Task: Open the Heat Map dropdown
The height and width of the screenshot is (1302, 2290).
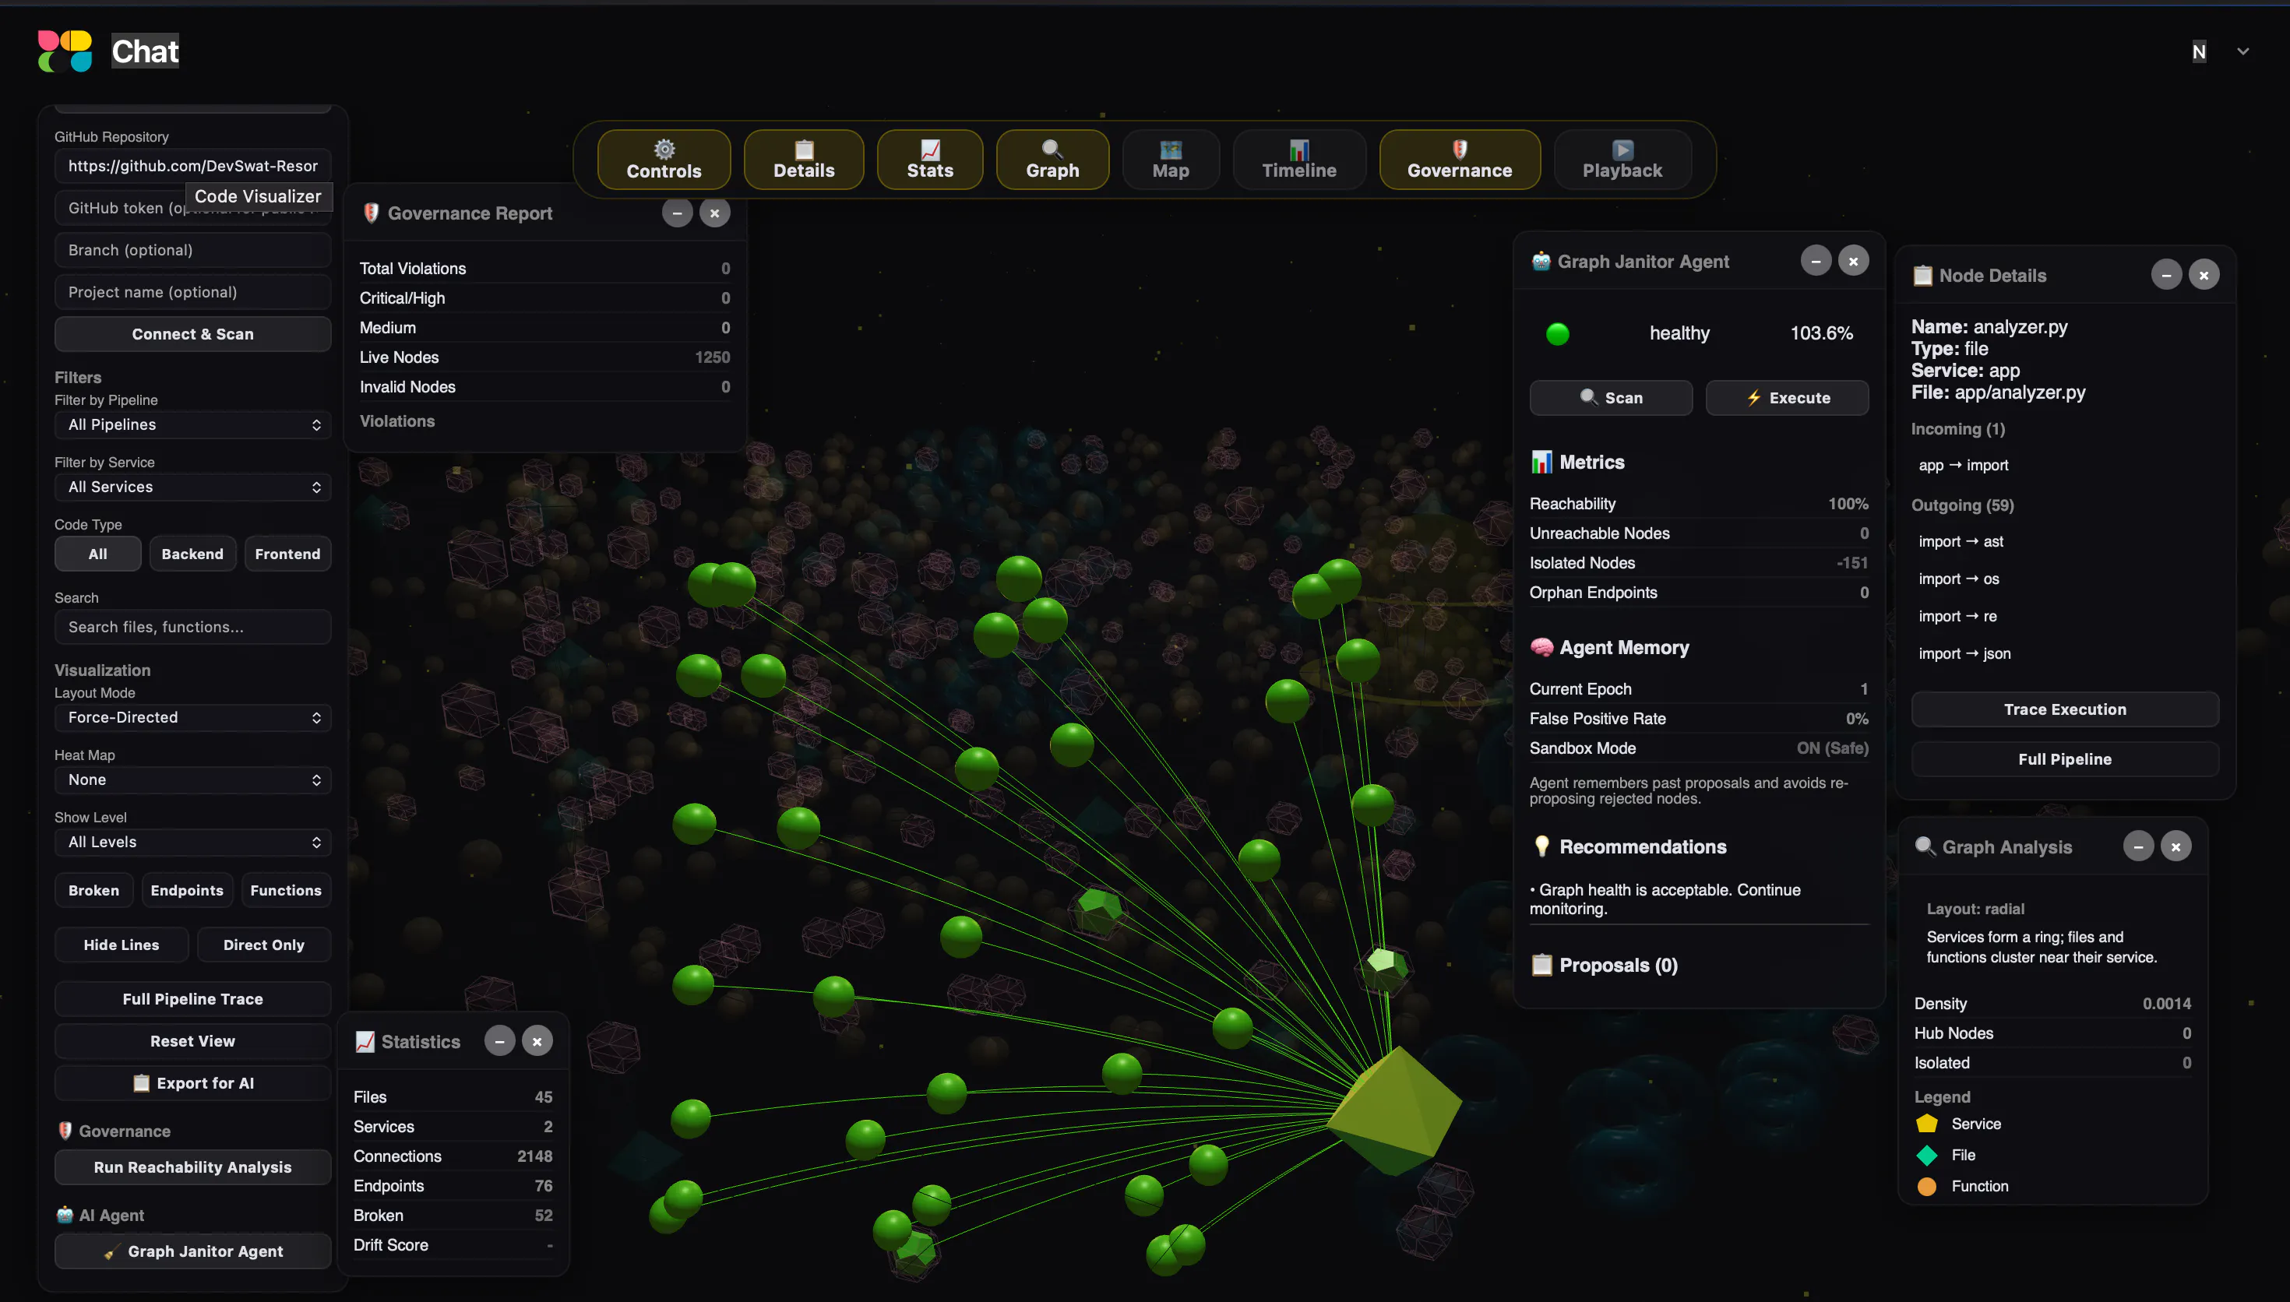Action: click(192, 779)
